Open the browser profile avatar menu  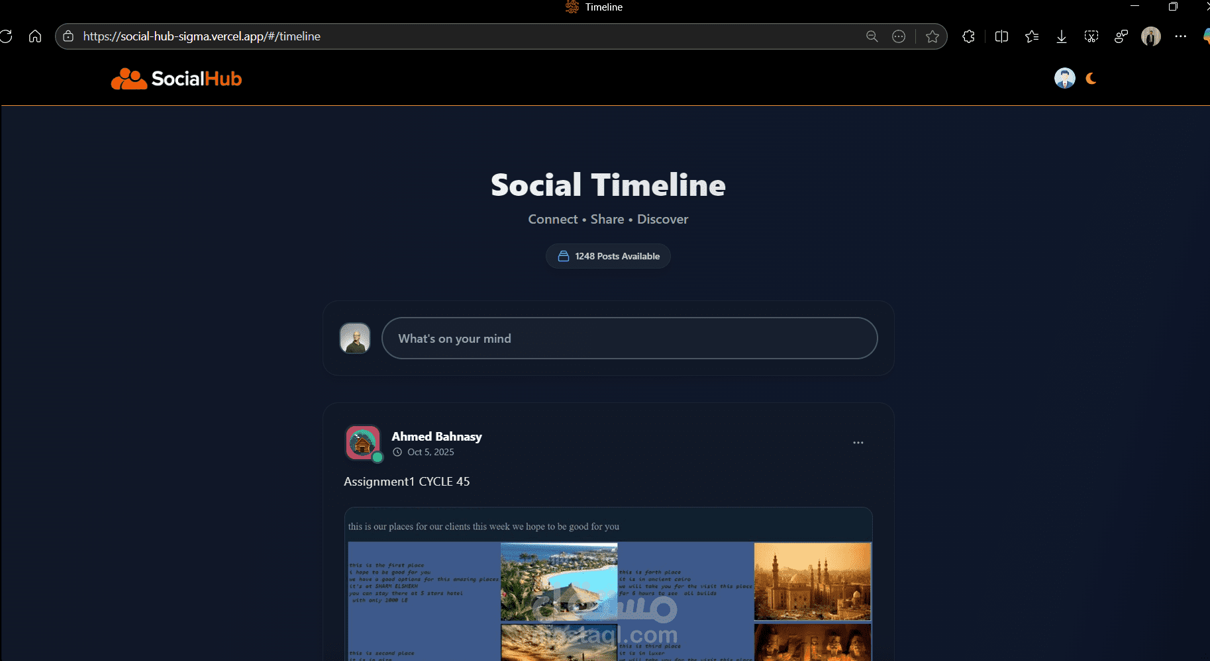click(x=1150, y=36)
